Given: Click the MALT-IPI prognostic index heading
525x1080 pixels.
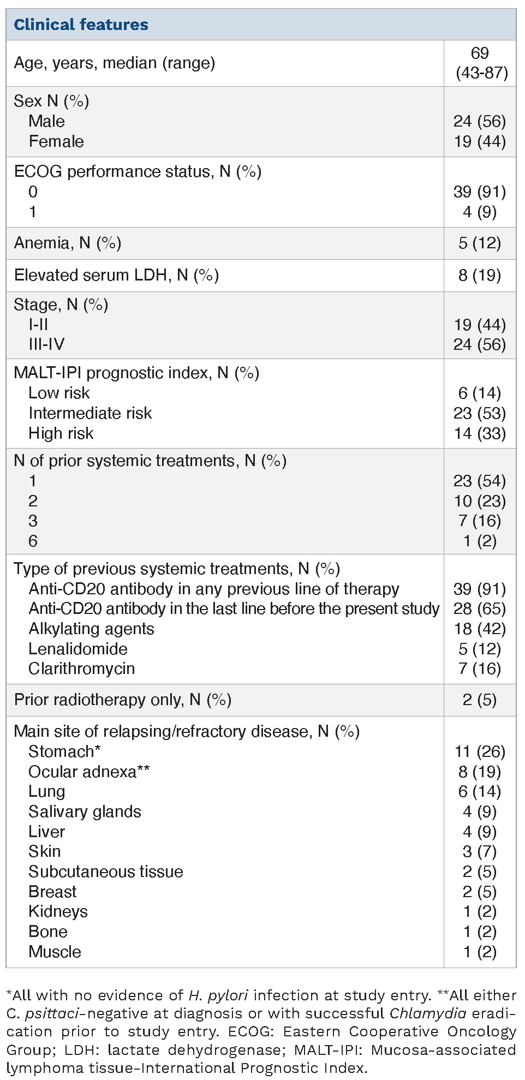Looking at the screenshot, I should click(x=136, y=373).
